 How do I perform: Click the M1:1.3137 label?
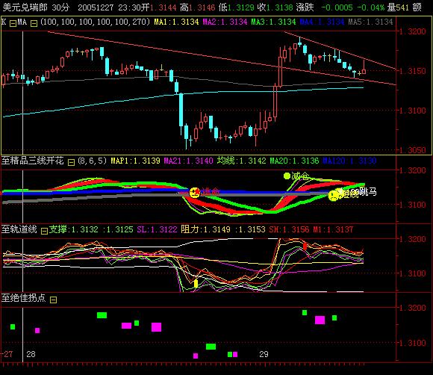333,229
